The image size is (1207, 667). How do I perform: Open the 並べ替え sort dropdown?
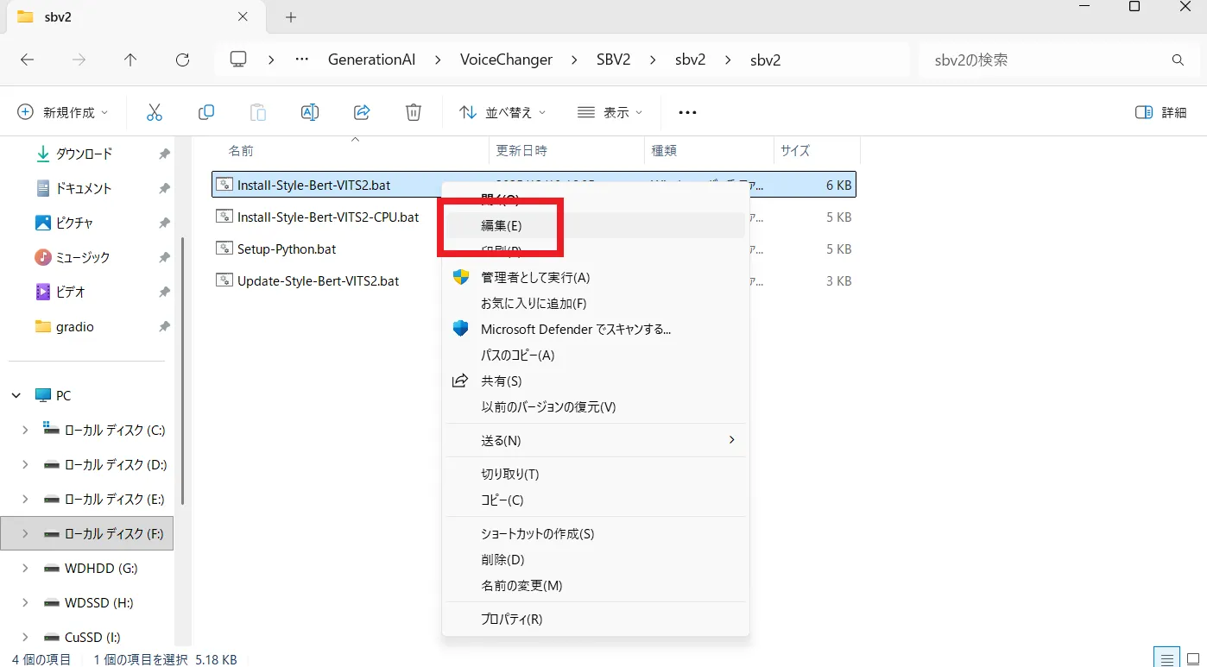[x=502, y=112]
